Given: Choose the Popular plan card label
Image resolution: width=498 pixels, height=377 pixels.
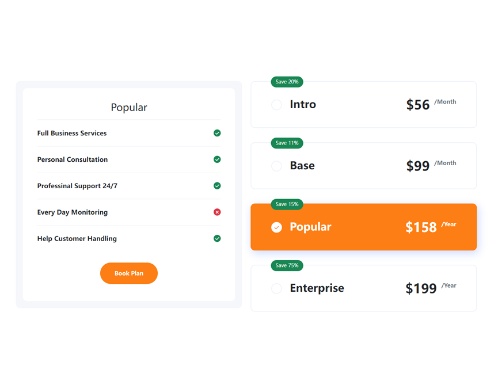Looking at the screenshot, I should pyautogui.click(x=310, y=227).
